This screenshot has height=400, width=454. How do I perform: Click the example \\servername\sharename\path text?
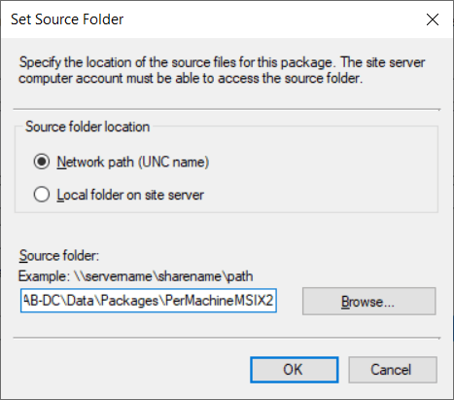pyautogui.click(x=163, y=276)
